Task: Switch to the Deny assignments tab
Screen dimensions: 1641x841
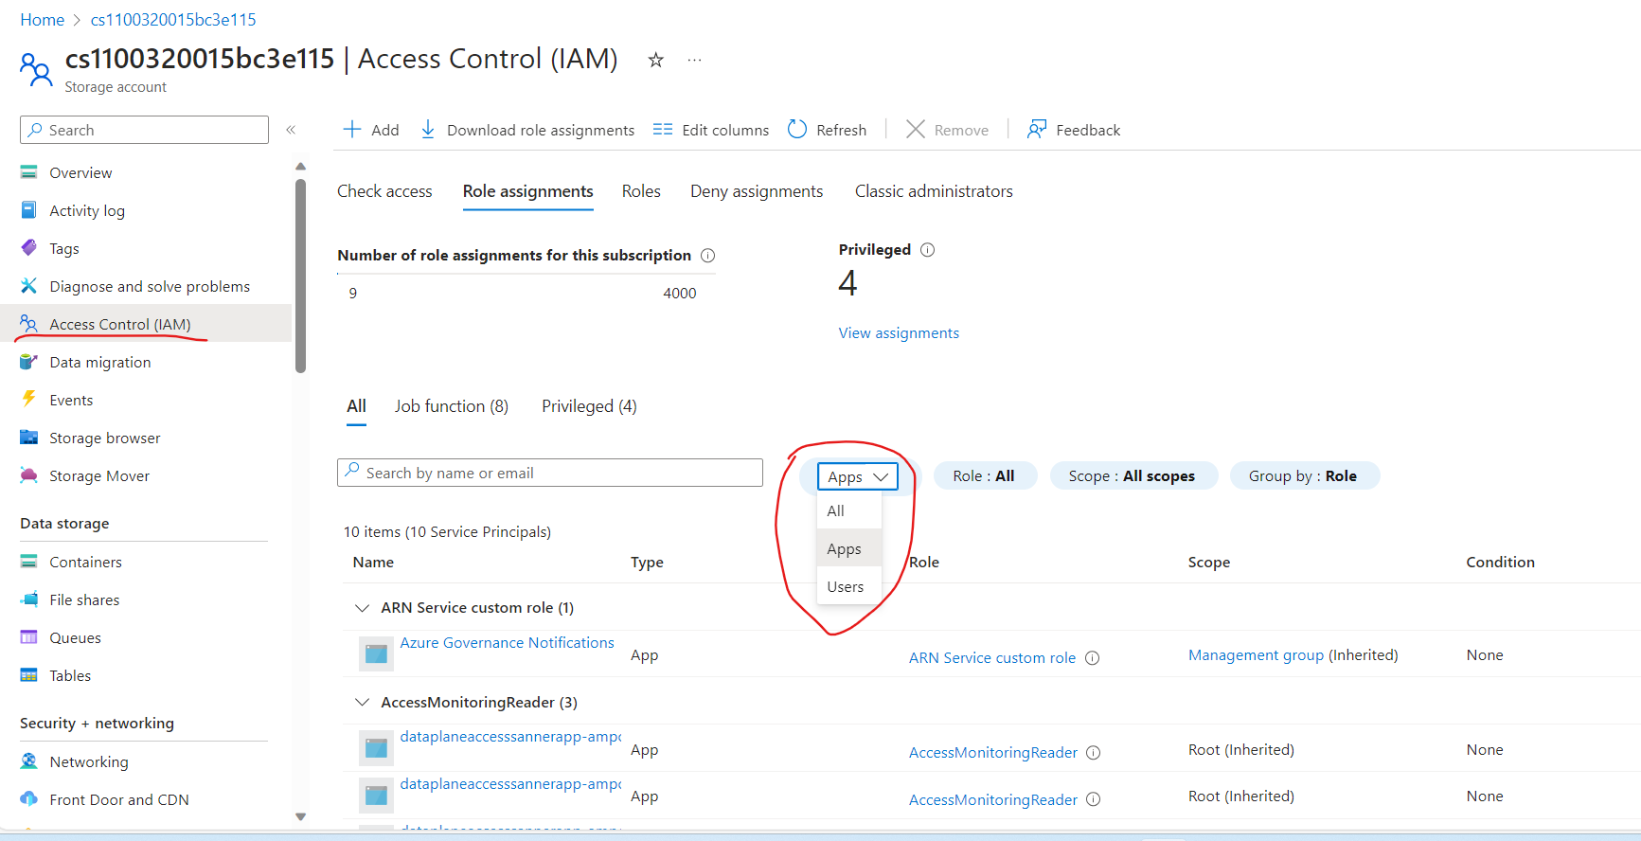Action: click(x=757, y=191)
